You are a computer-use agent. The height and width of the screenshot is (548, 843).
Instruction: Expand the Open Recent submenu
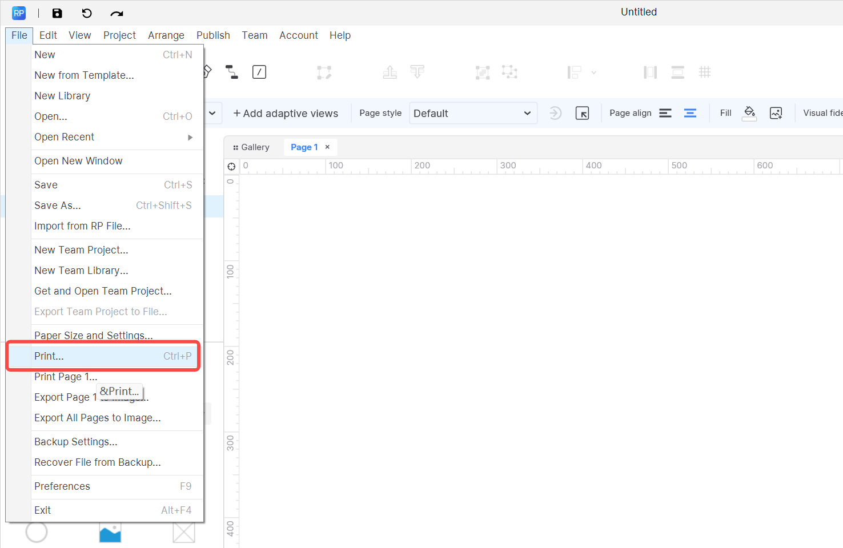(x=190, y=137)
